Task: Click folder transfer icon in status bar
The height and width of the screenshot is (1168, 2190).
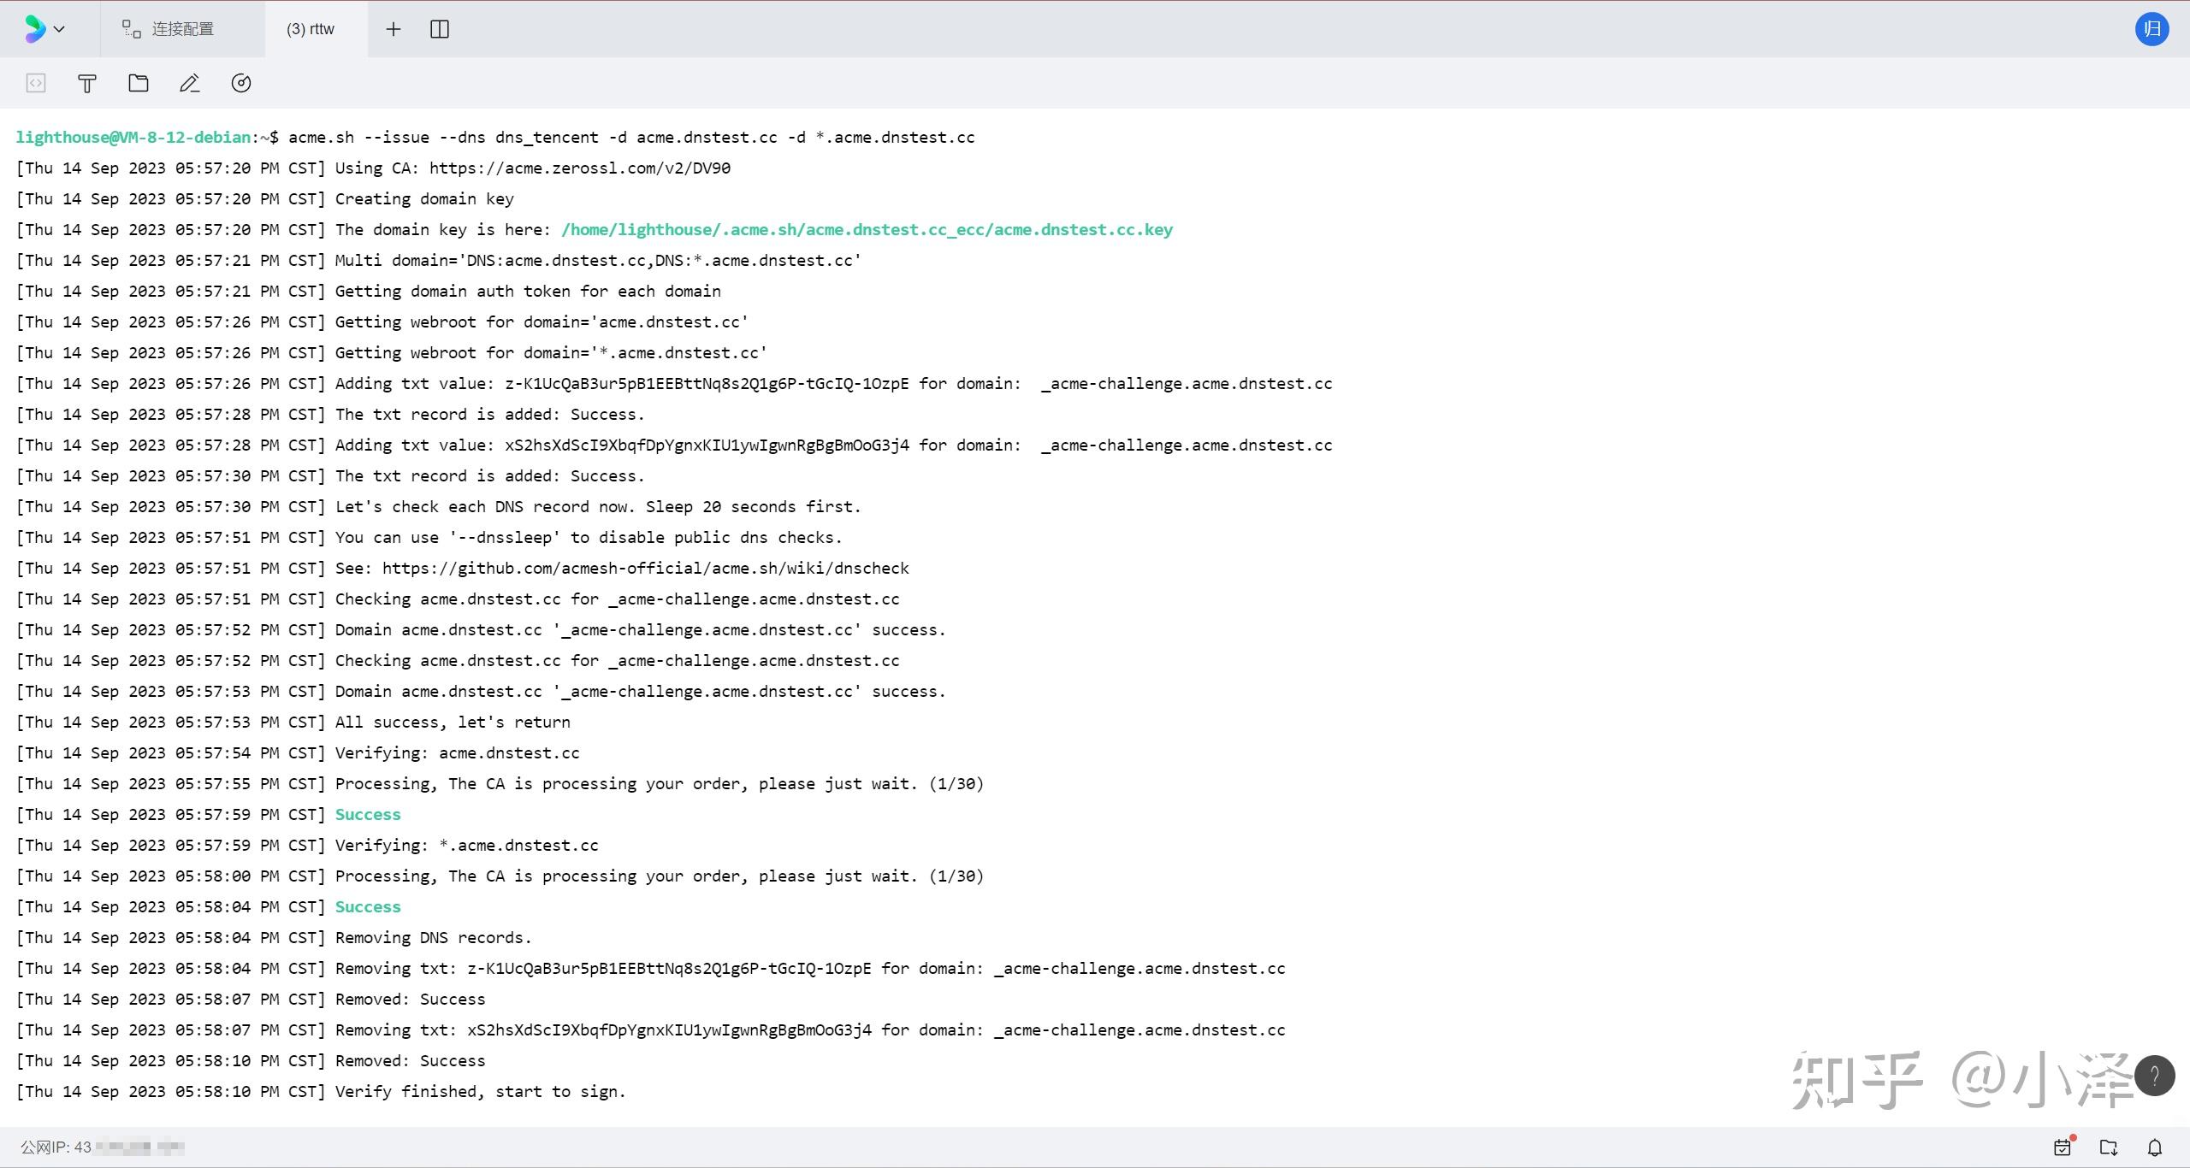Action: (x=2109, y=1147)
